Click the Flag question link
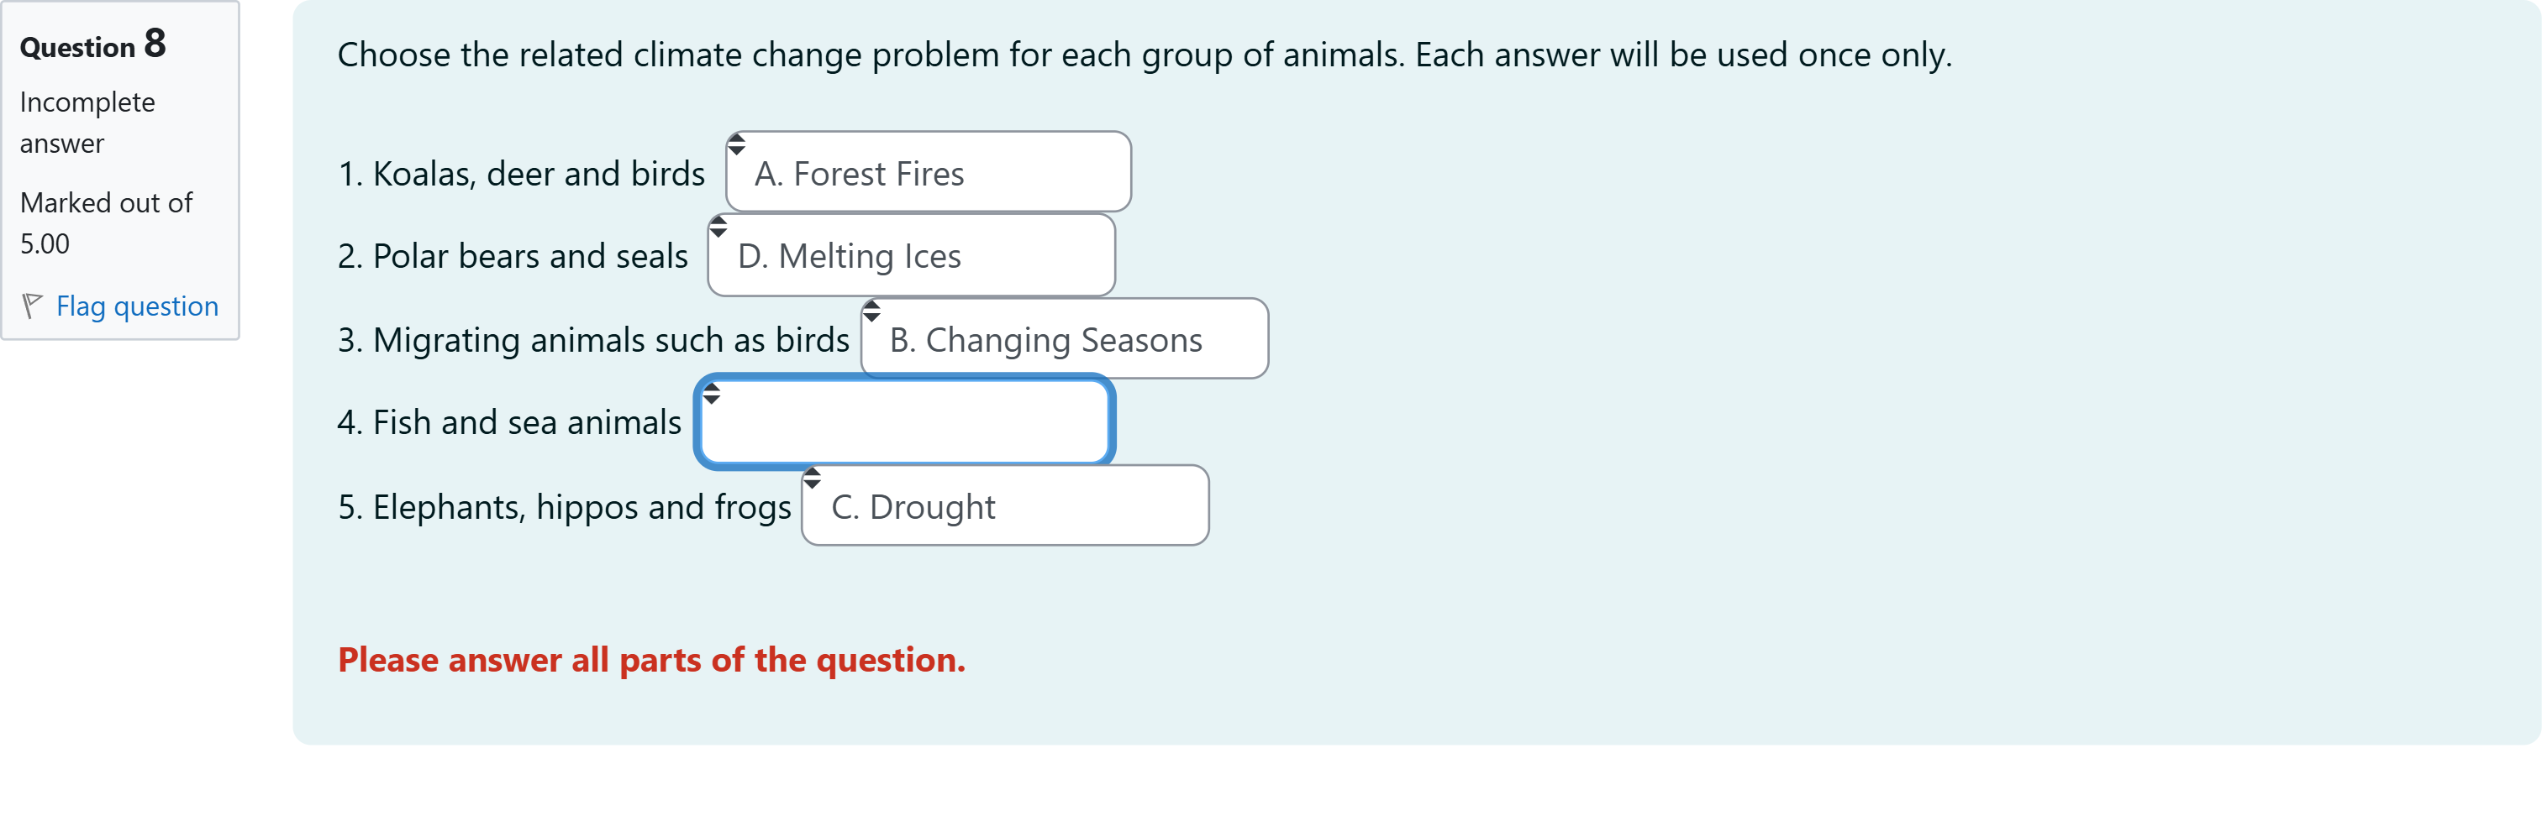The height and width of the screenshot is (837, 2542). 136,306
